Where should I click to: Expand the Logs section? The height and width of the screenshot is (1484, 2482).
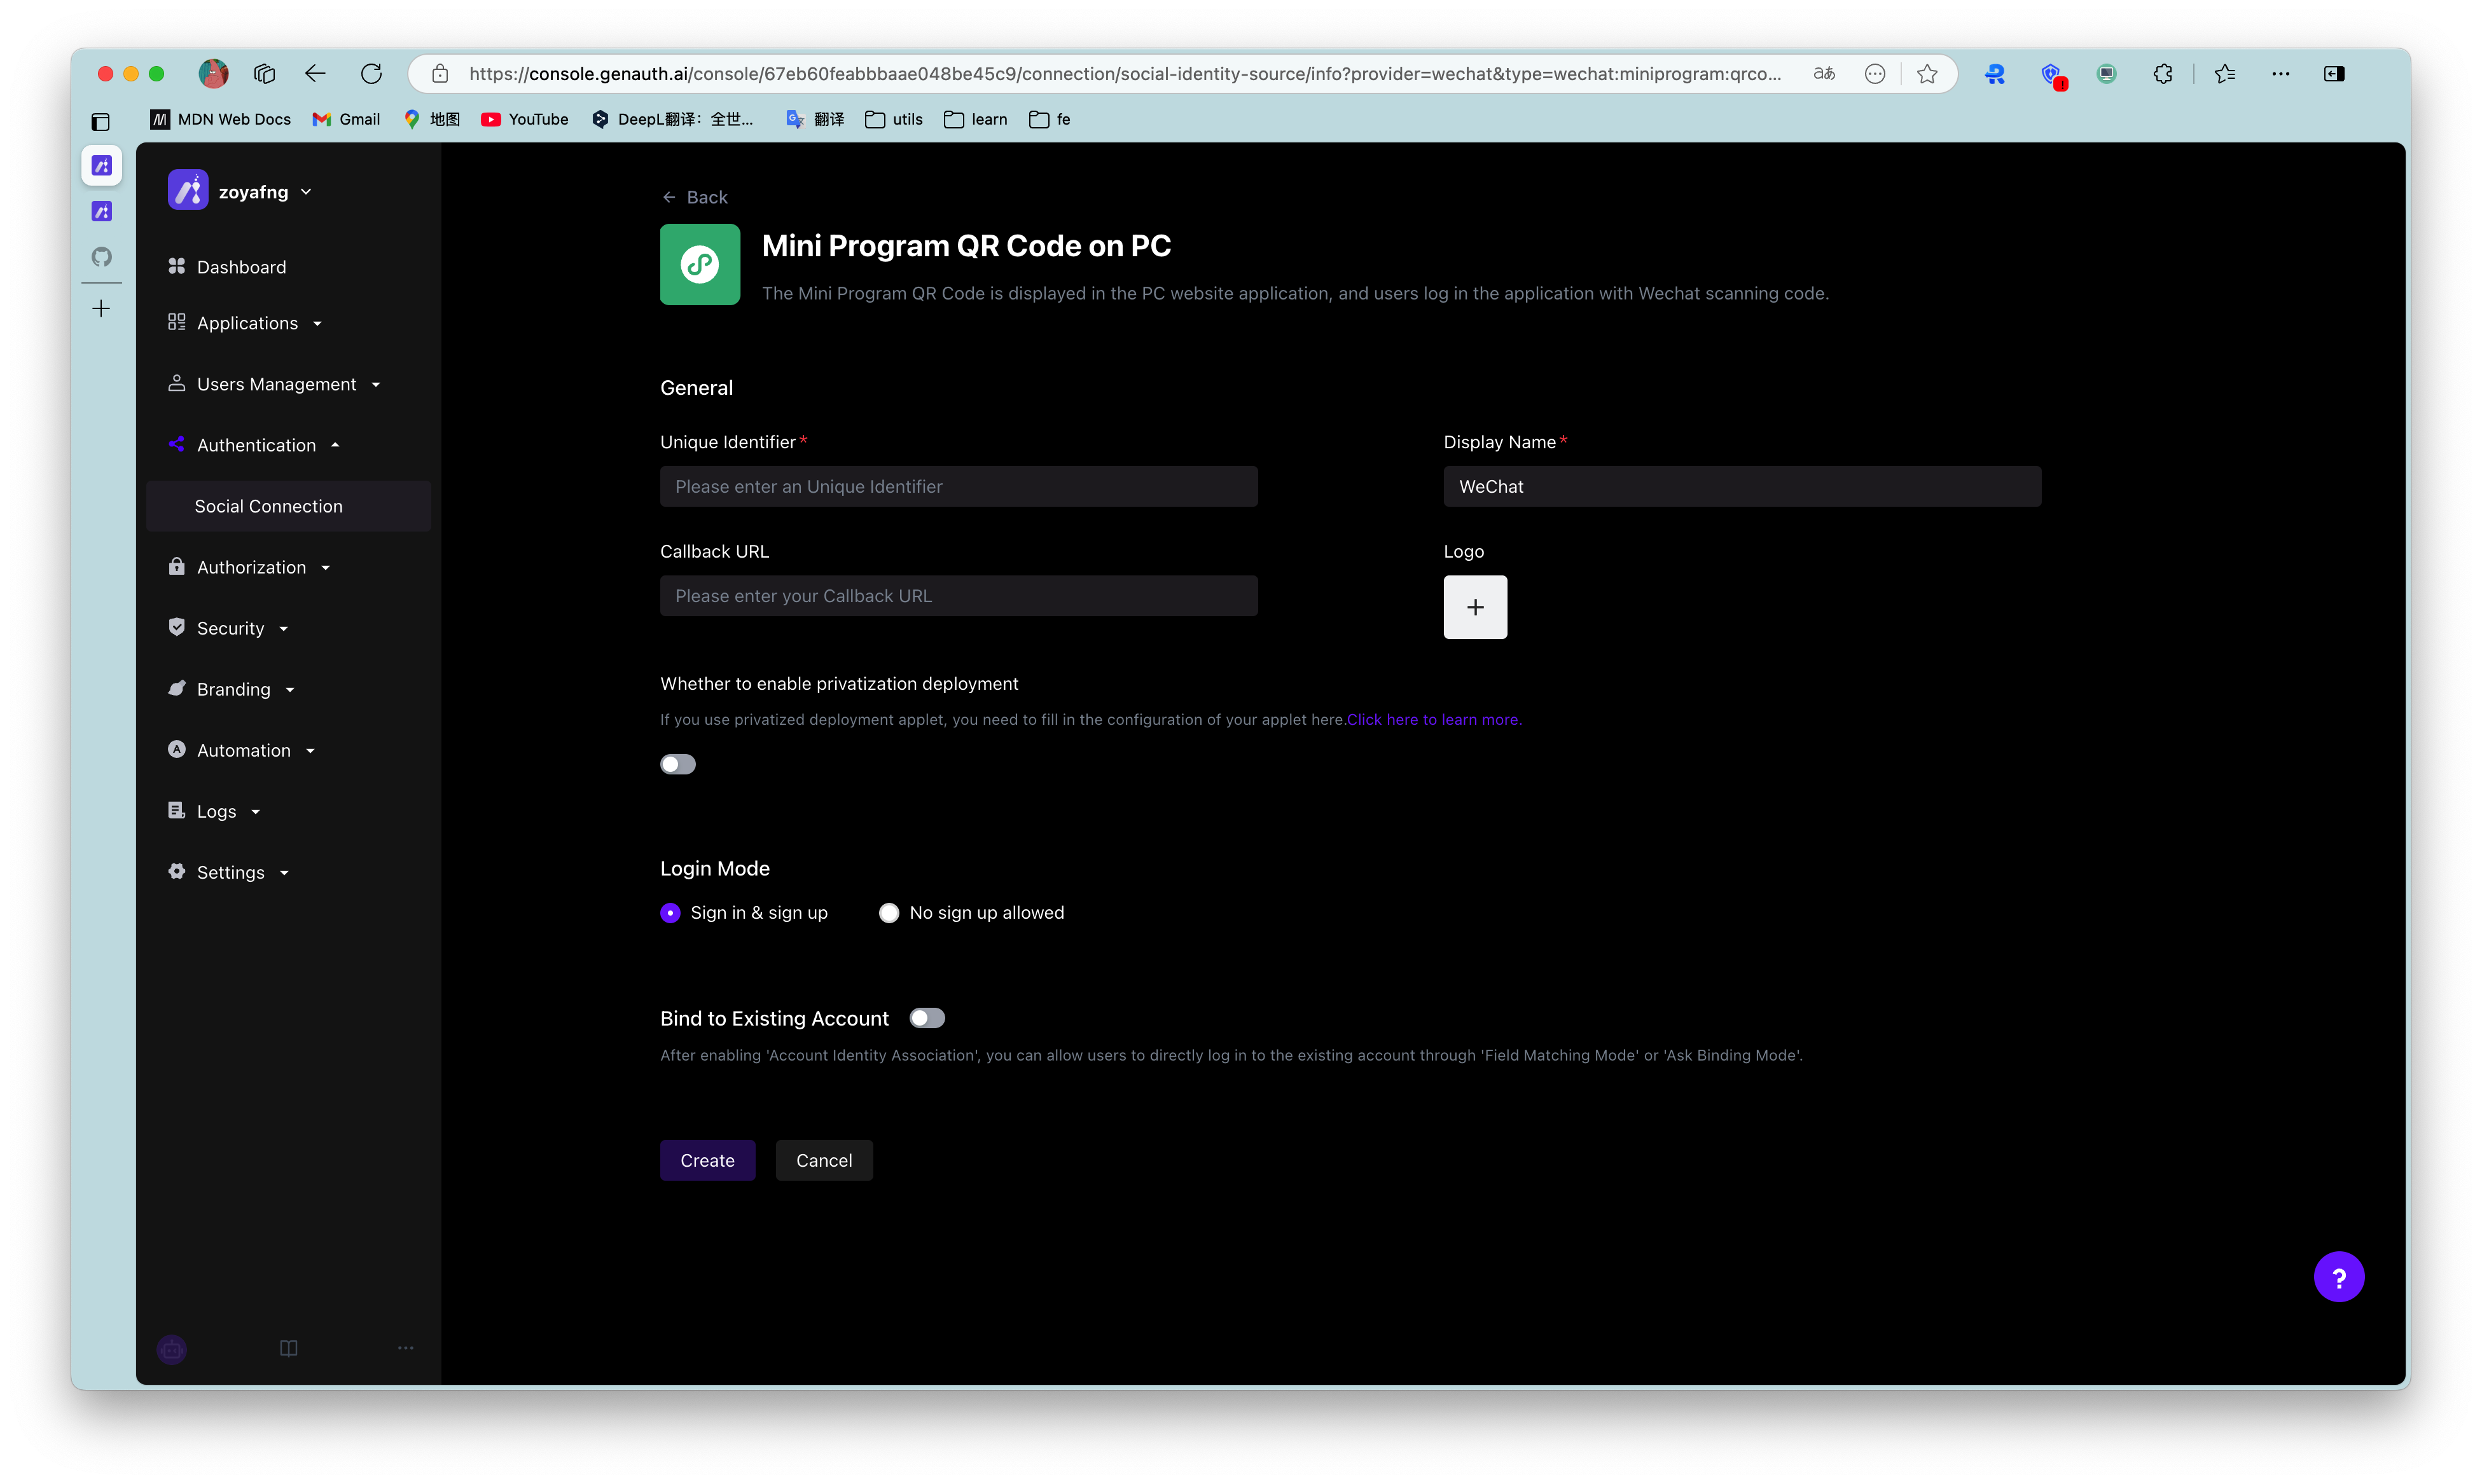(x=216, y=811)
